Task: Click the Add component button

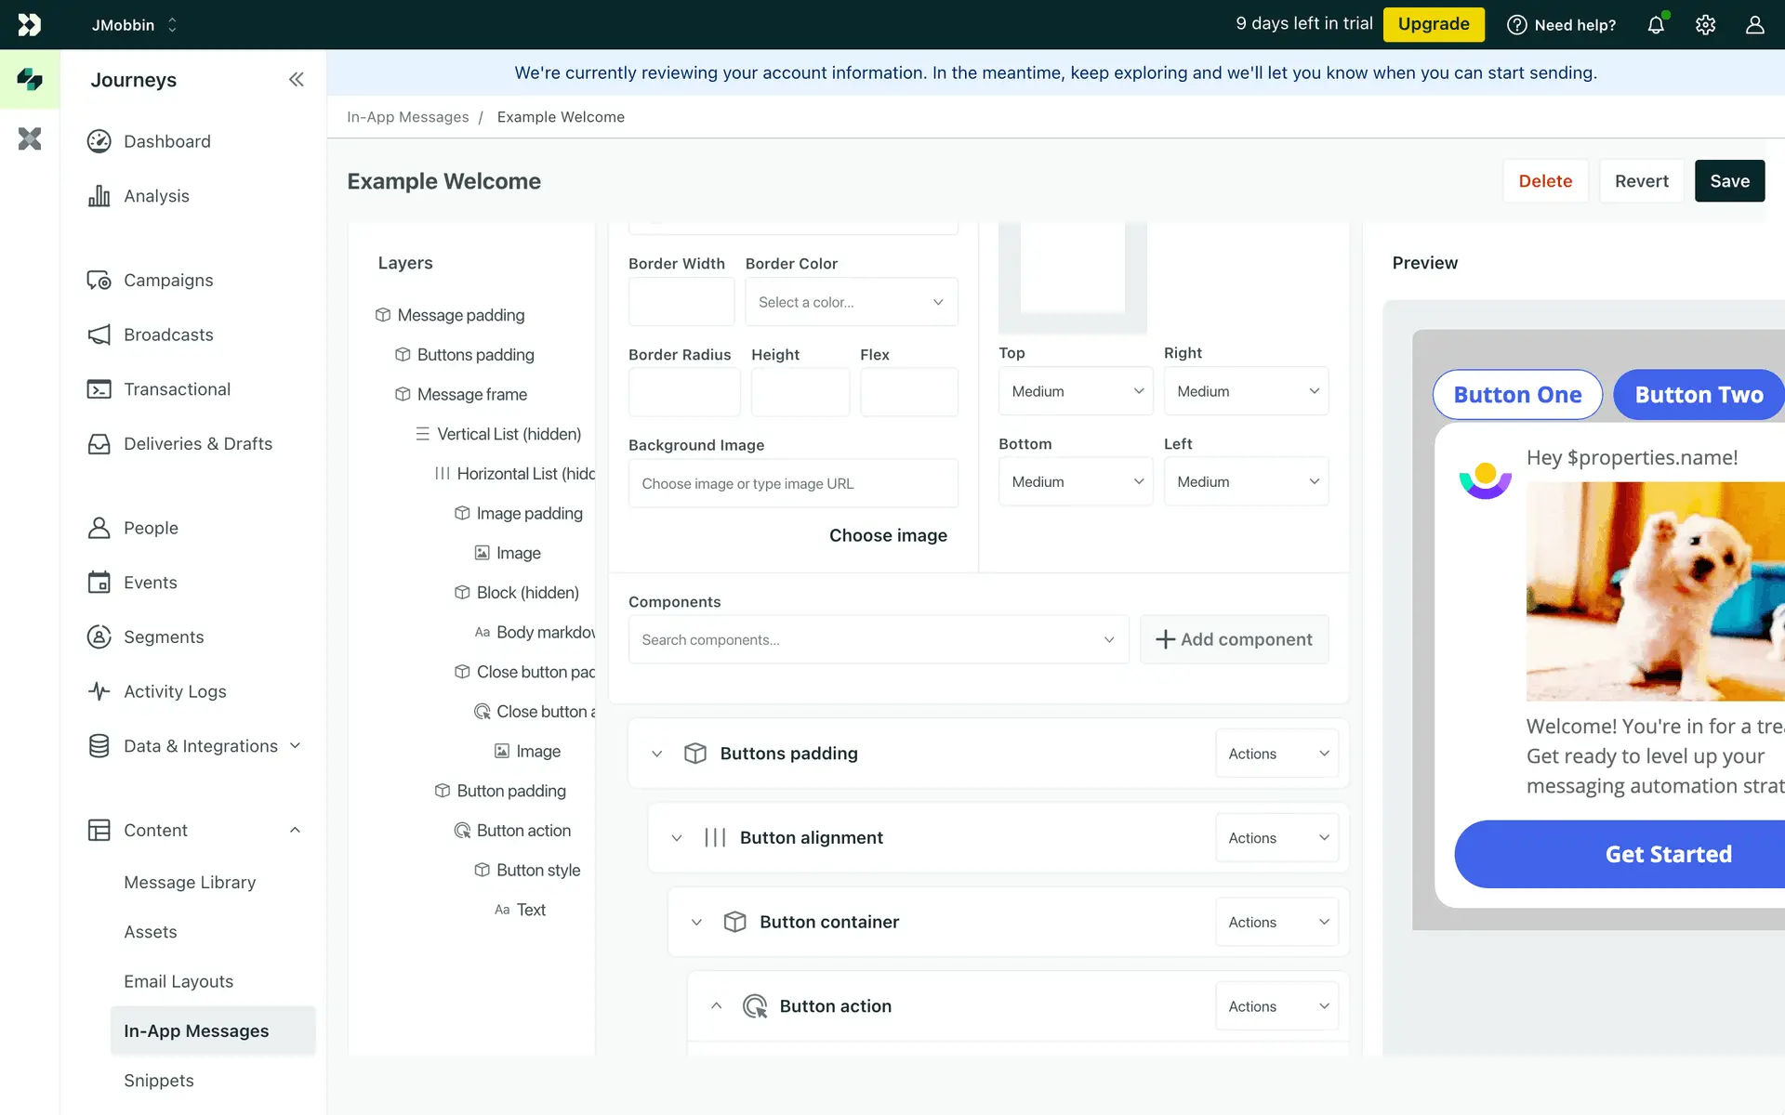Action: pos(1234,639)
